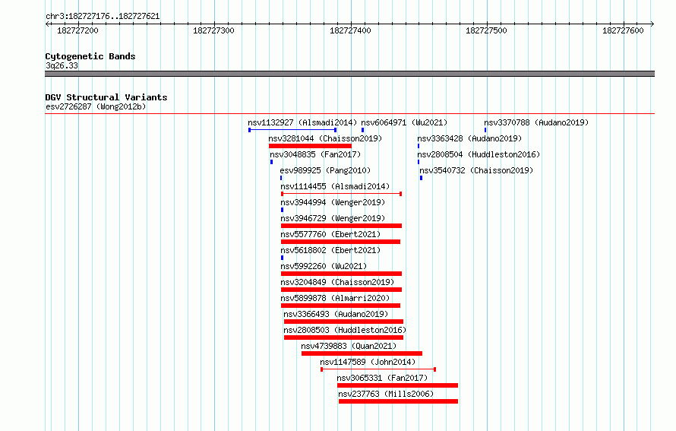This screenshot has width=676, height=431.
Task: Click the blue tick under nsv3048835
Action: coord(271,162)
